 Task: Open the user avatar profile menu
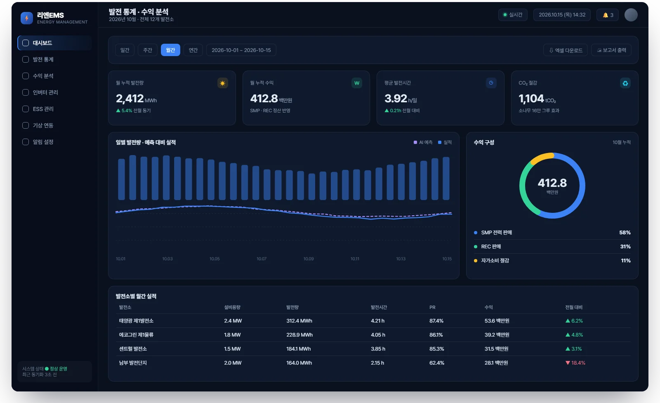point(631,15)
